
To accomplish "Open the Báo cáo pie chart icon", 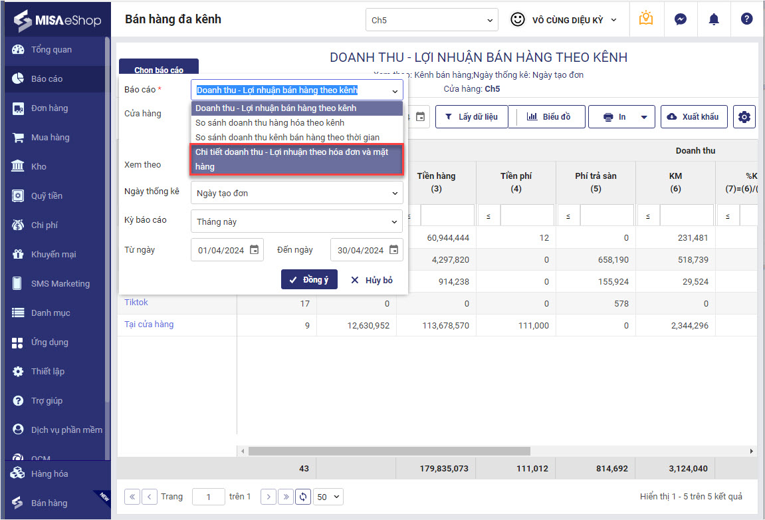I will (x=18, y=78).
